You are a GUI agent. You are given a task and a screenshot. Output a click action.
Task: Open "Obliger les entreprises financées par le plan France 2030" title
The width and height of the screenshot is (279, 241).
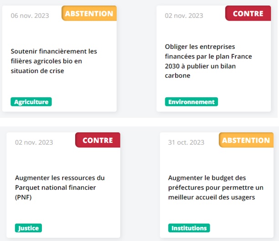pos(208,61)
